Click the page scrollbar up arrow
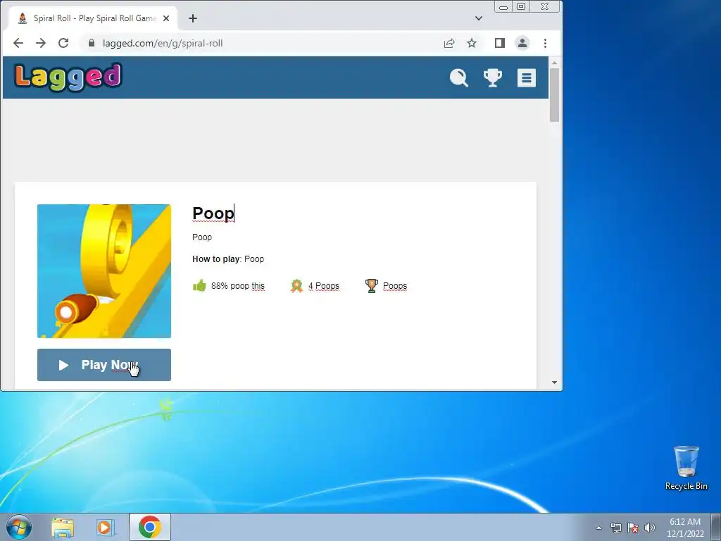This screenshot has height=541, width=721. (x=555, y=63)
